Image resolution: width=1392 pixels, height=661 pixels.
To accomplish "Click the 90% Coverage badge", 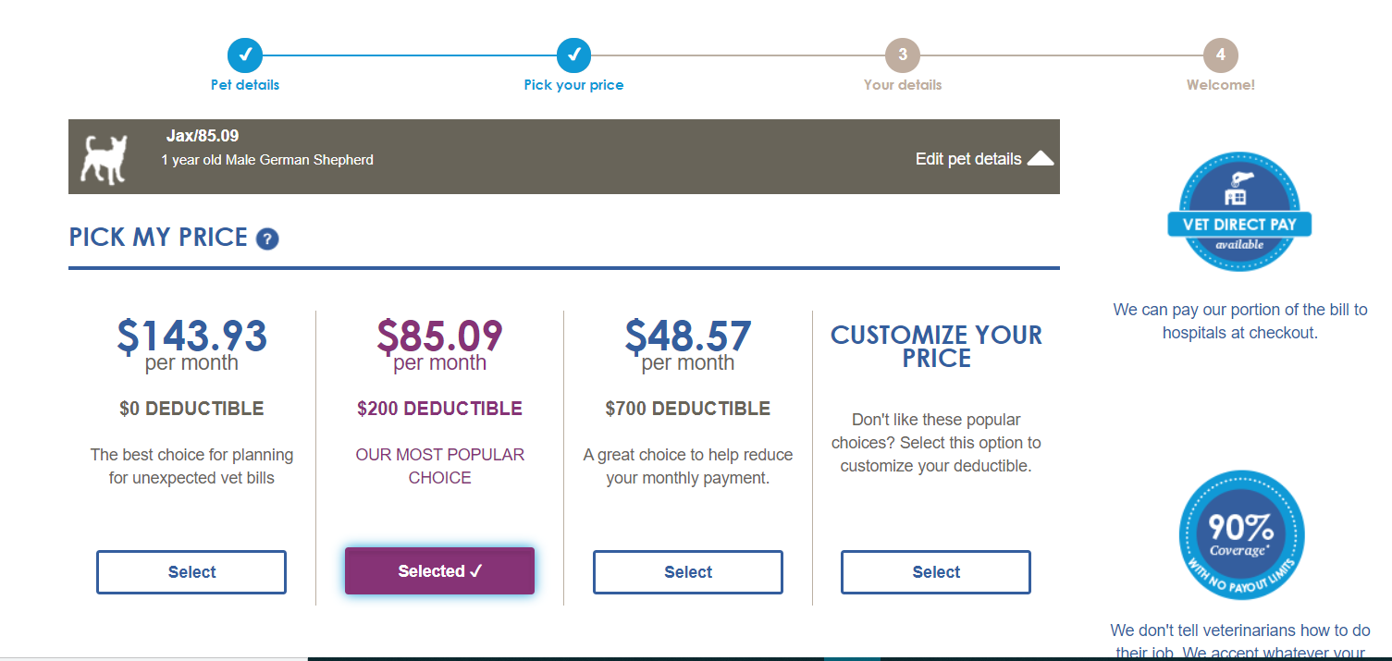I will pos(1241,533).
